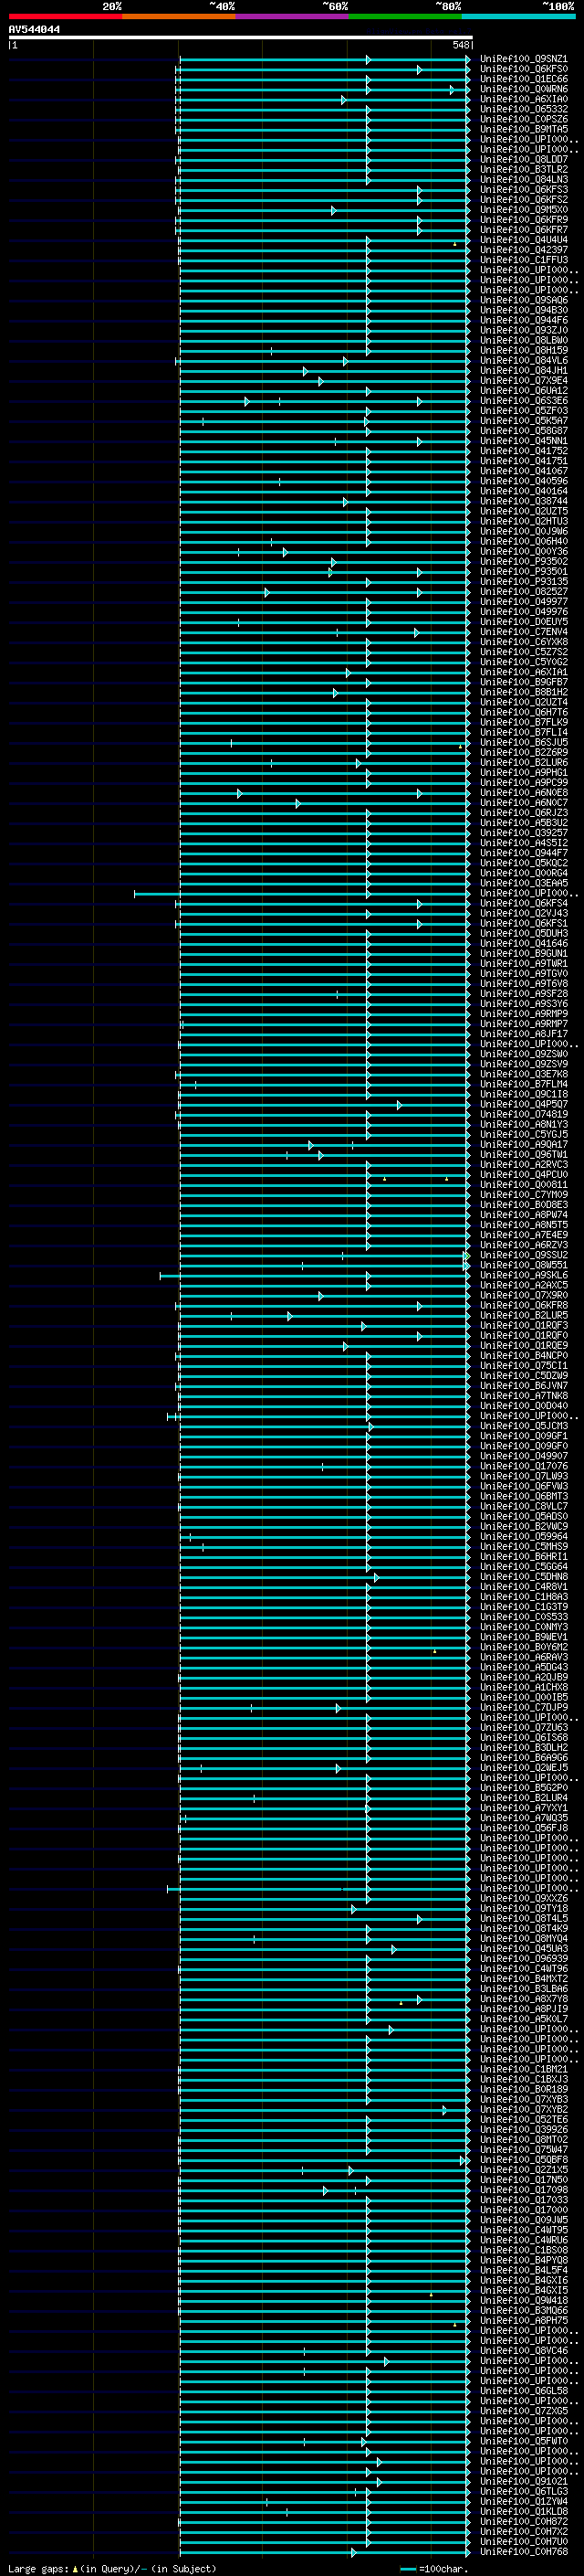Open the UniRef100_Q93ZJ0 entry
Screen dimensions: 584x2576
pyautogui.click(x=523, y=331)
